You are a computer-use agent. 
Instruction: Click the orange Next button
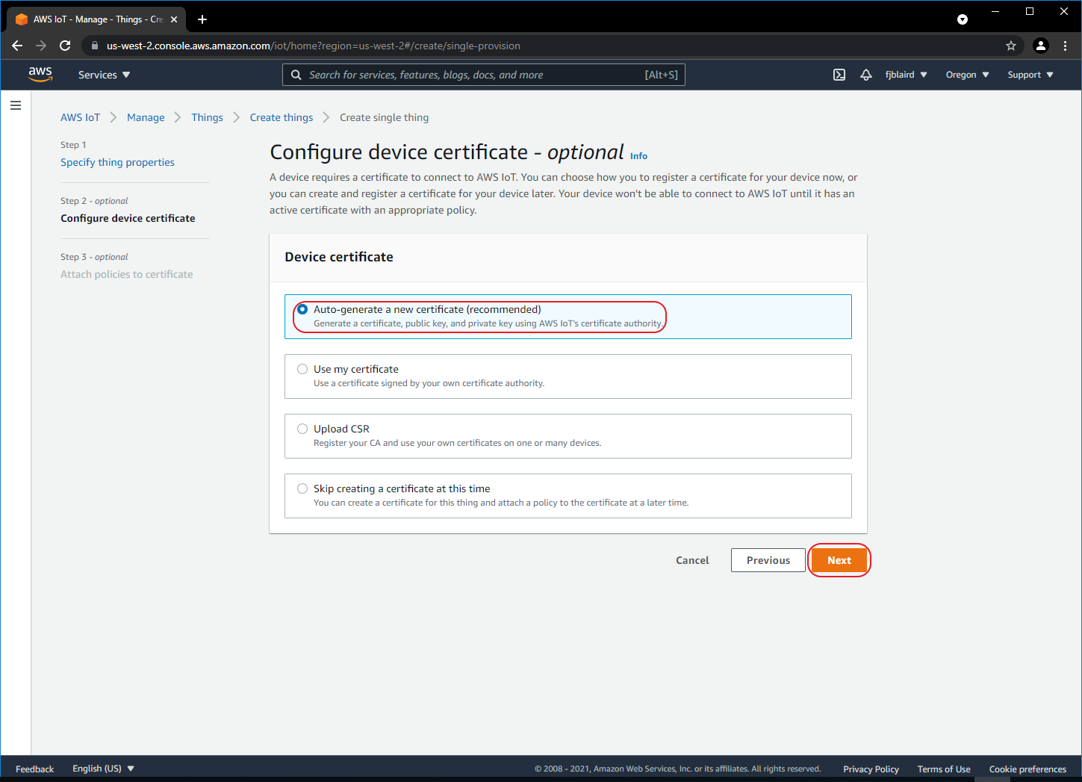coord(839,560)
